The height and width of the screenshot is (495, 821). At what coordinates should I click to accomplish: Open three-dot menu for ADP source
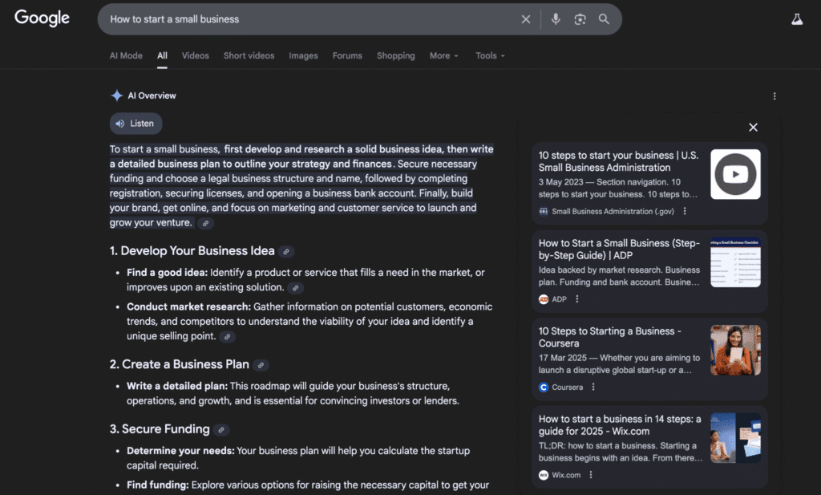click(x=576, y=299)
